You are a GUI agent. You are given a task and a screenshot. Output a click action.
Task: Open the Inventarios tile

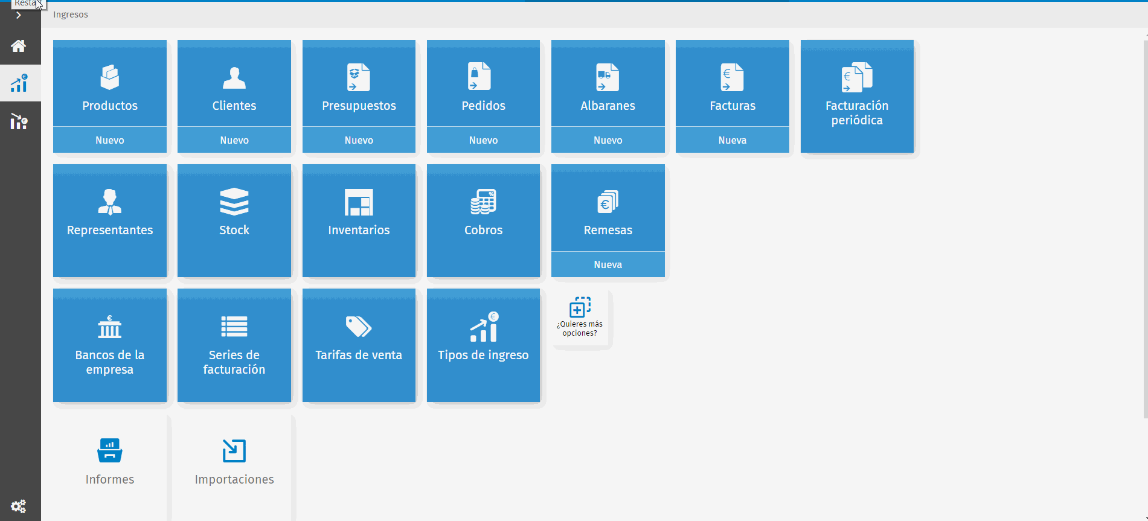click(359, 221)
